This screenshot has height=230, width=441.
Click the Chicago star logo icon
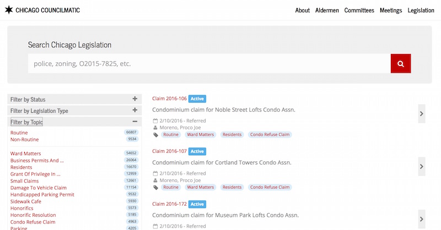click(9, 10)
